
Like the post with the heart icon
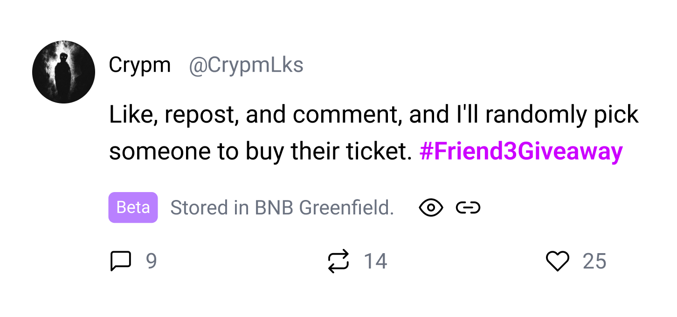(x=558, y=261)
